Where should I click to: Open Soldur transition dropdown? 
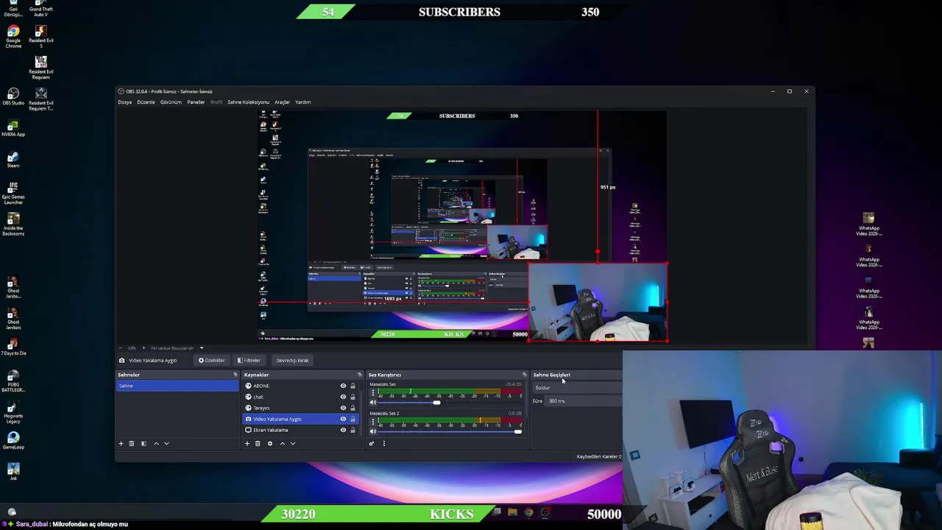(x=577, y=388)
